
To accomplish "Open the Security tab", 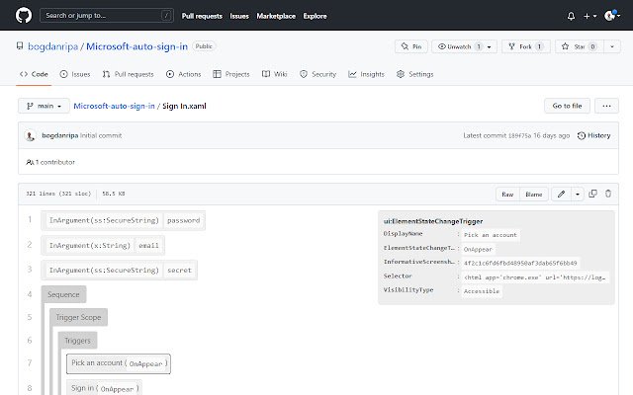I will [x=317, y=74].
